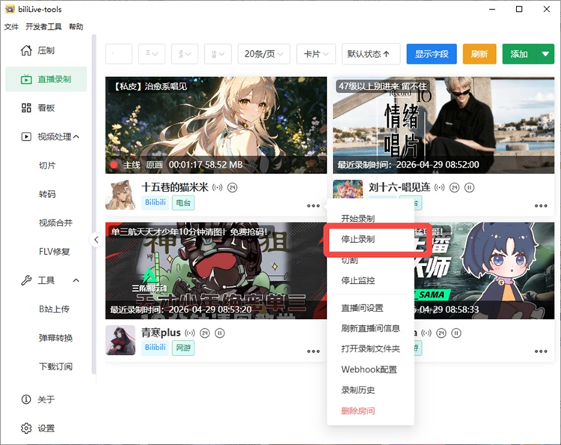The image size is (561, 445).
Task: Click live-status broadcast icon beside 青寒plus
Action: tap(190, 333)
